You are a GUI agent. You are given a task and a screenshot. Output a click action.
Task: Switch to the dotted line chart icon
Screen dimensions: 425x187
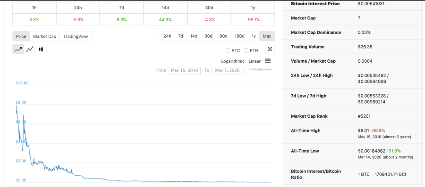(30, 49)
